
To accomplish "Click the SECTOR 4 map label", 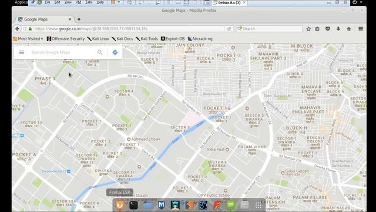I will pos(124,92).
